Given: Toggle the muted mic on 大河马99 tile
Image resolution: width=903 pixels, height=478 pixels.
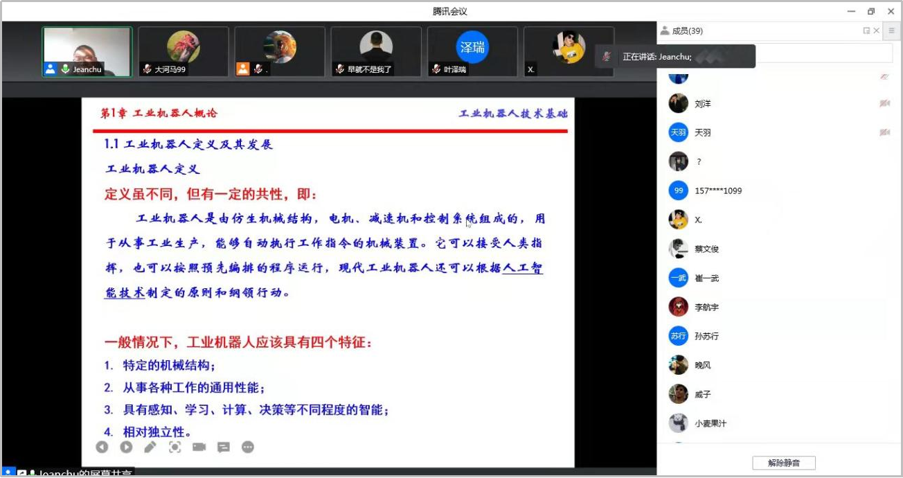Looking at the screenshot, I should tap(147, 69).
